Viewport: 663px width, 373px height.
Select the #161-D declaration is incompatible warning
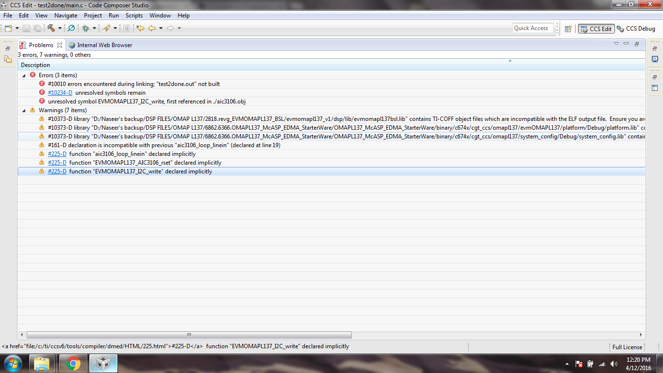pyautogui.click(x=331, y=145)
